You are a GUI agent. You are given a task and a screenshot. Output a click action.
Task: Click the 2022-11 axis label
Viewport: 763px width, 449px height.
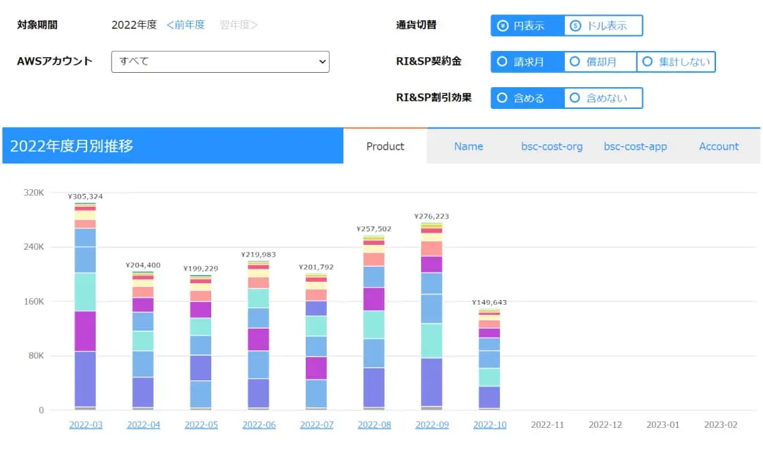coord(548,425)
